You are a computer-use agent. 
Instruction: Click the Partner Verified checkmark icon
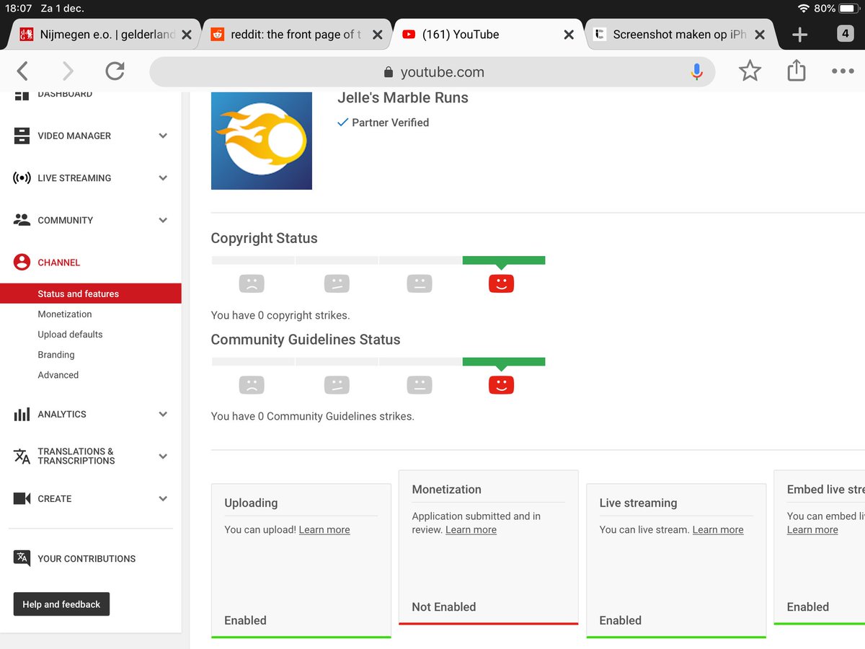click(x=343, y=123)
